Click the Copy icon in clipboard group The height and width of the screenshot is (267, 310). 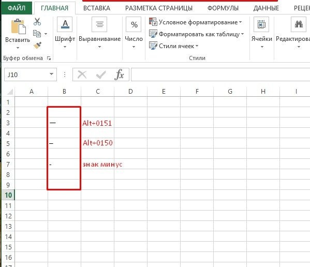[37, 34]
